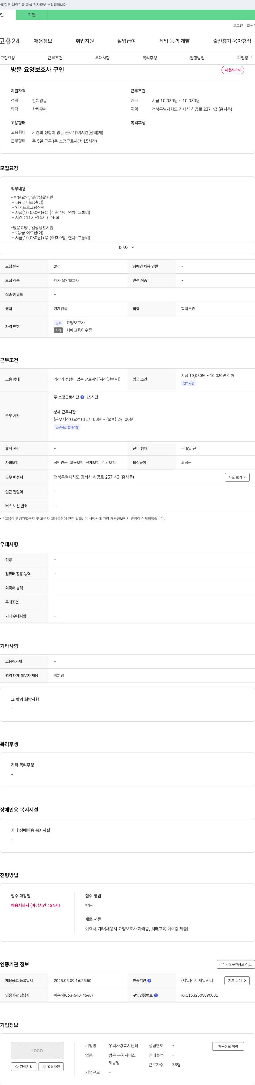Click the company LOGO thumbnail
Viewport: 255px width, 1085px height.
[x=37, y=1050]
